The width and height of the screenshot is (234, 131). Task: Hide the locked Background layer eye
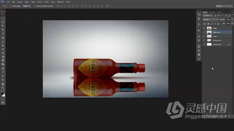pos(204,44)
